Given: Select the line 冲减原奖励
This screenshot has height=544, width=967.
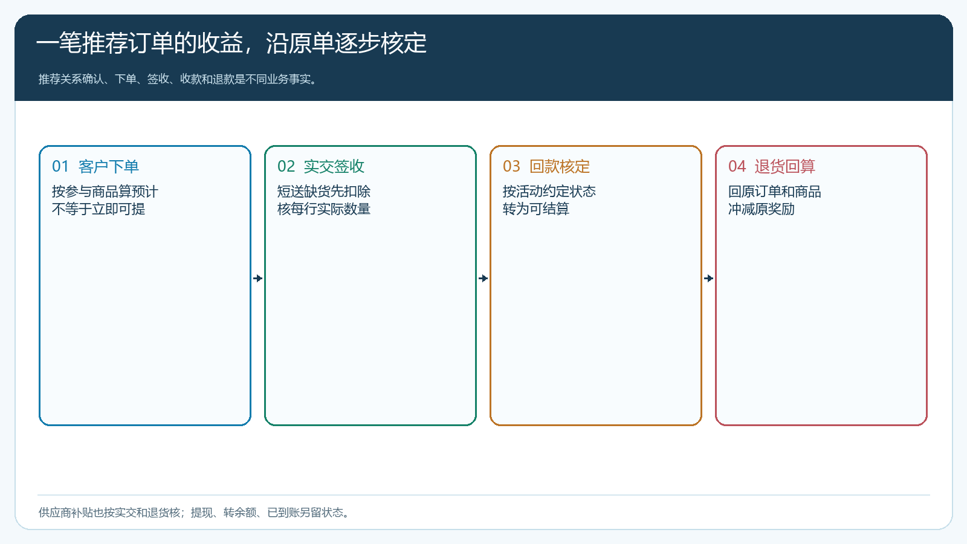Looking at the screenshot, I should [762, 209].
